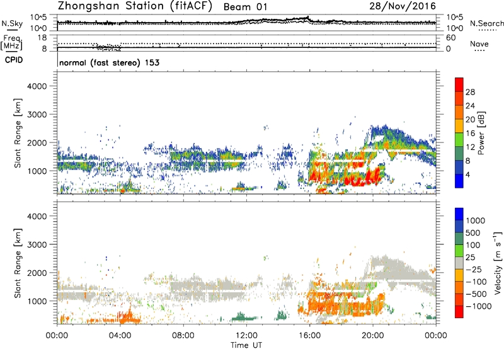Pick the red bottom segment of velocity colorbar
Image resolution: width=504 pixels, height=349 pixels.
pyautogui.click(x=459, y=312)
